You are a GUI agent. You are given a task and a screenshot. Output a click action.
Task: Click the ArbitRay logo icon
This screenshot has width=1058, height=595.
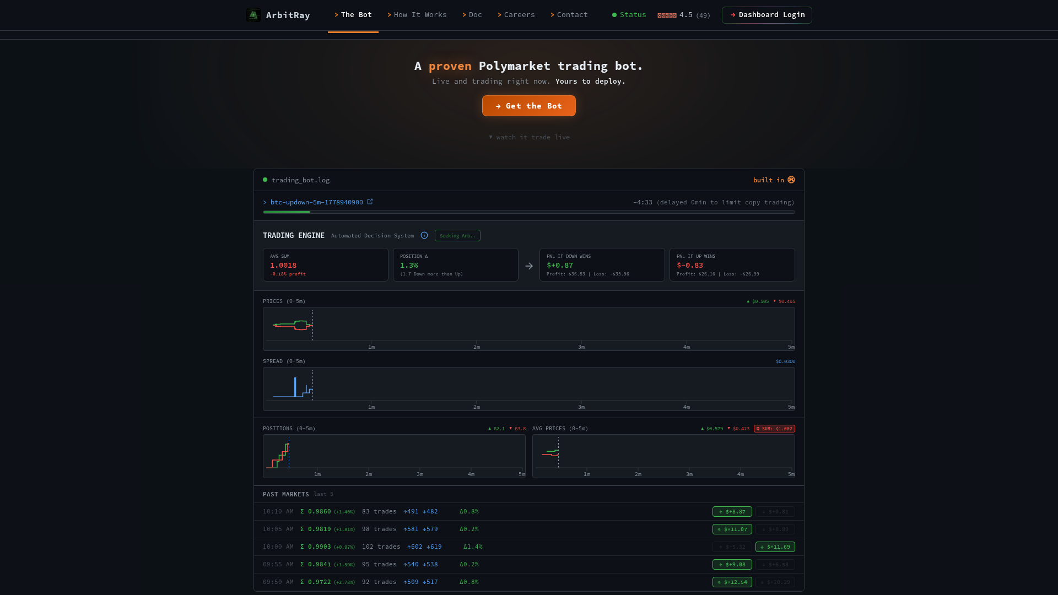253,15
